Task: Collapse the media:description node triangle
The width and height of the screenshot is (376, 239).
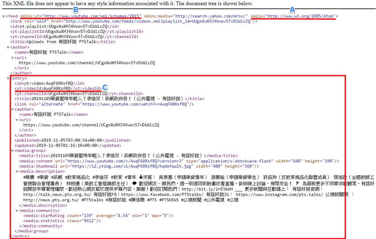Action: tap(17, 172)
